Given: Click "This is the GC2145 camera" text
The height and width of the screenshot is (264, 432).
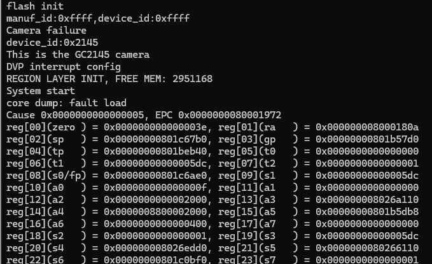Looking at the screenshot, I should coord(78,54).
